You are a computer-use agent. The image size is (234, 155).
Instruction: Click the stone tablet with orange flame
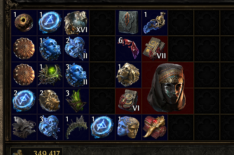(128, 22)
